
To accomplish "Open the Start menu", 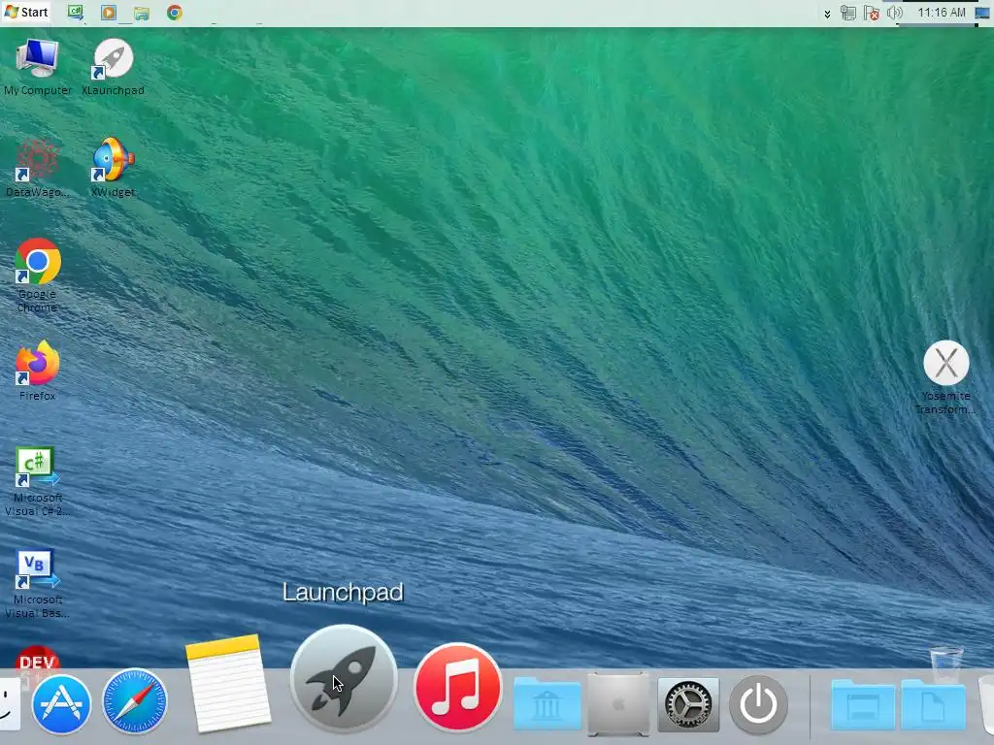I will (26, 12).
